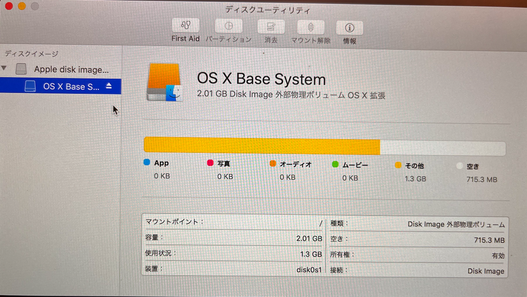Click the 接続 Disk Image row
Viewport: 527px width, 297px height.
417,270
